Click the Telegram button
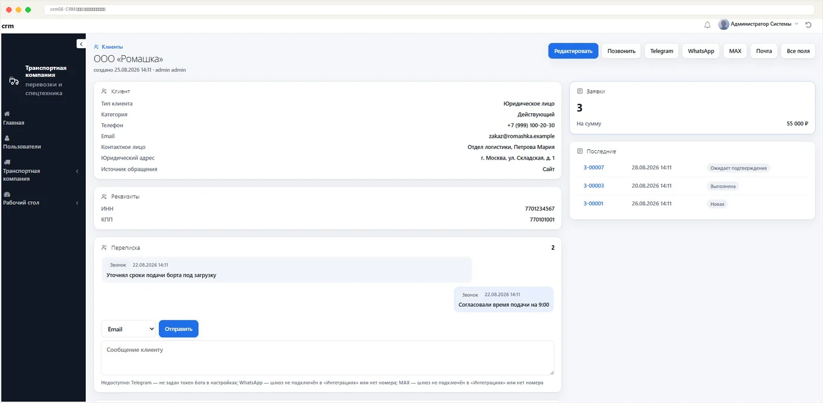 coord(661,51)
